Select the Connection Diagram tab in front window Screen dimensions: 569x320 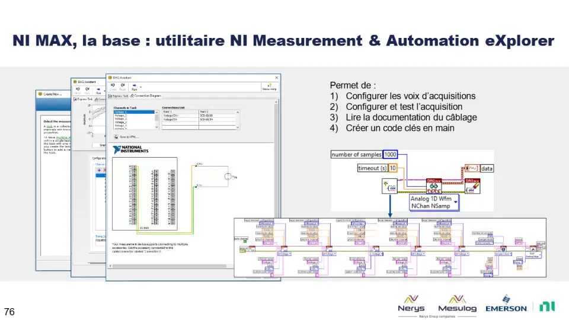click(x=146, y=96)
